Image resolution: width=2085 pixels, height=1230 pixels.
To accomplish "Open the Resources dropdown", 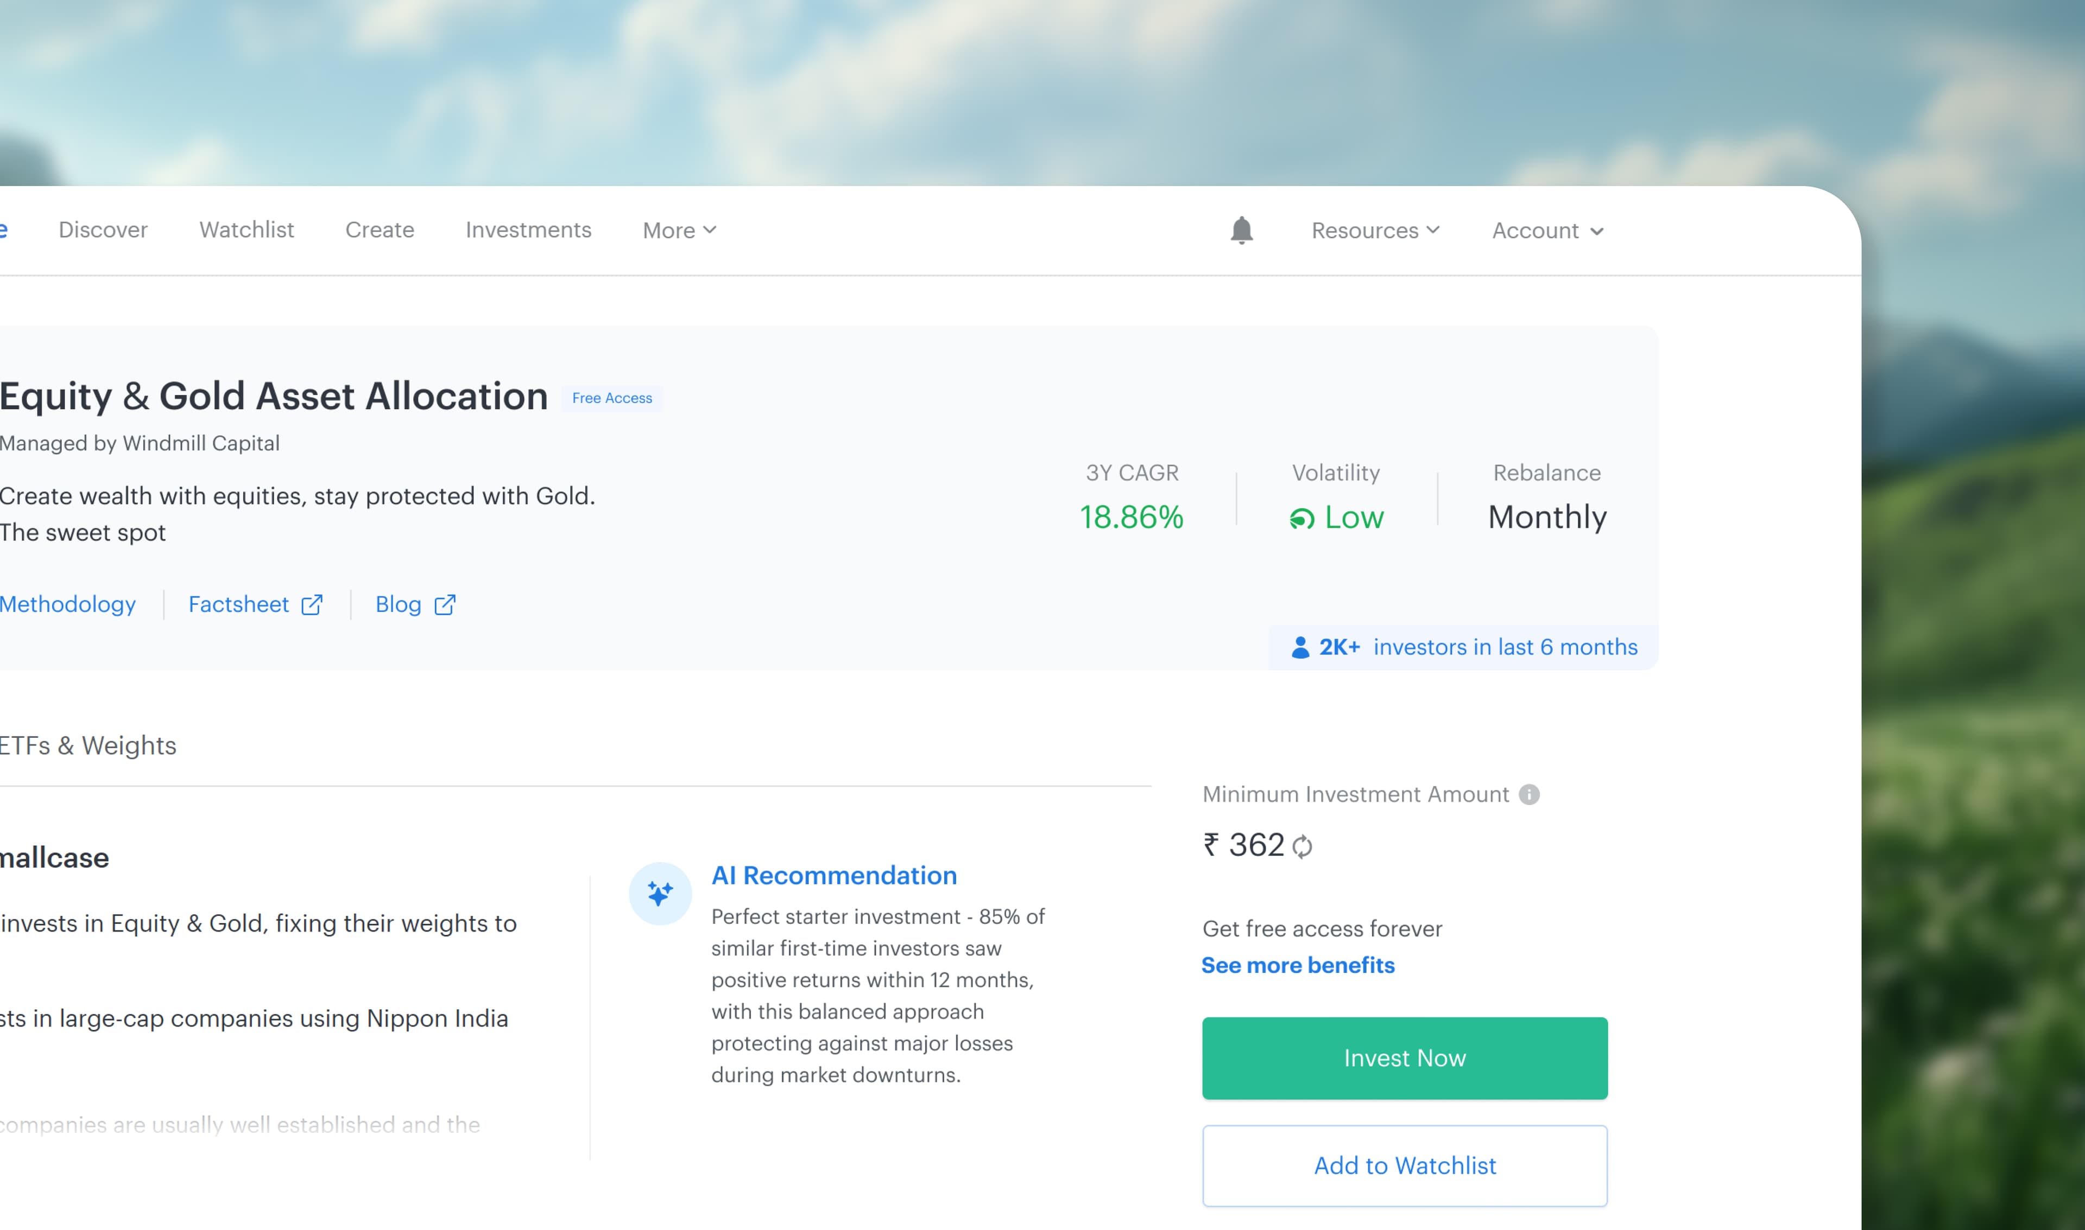I will point(1375,231).
